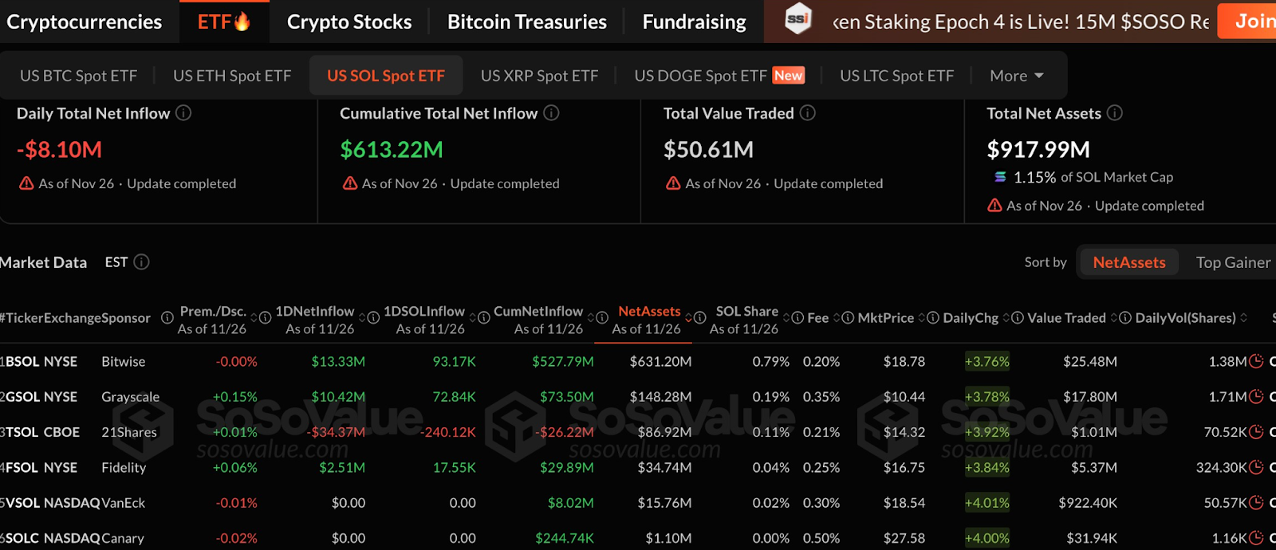Click the Solana logo beside 1.15%

(1000, 177)
